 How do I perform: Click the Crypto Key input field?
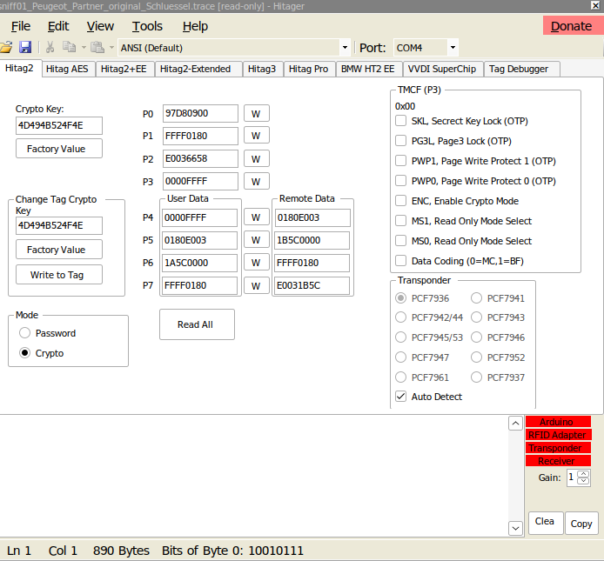coord(58,125)
